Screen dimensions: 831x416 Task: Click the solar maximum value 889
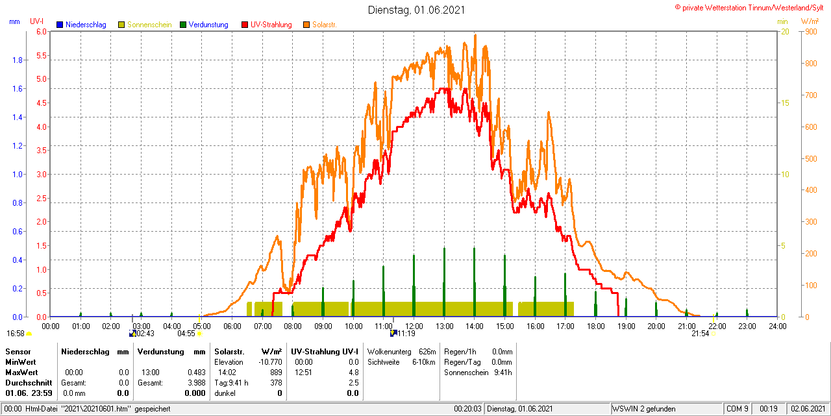click(275, 373)
